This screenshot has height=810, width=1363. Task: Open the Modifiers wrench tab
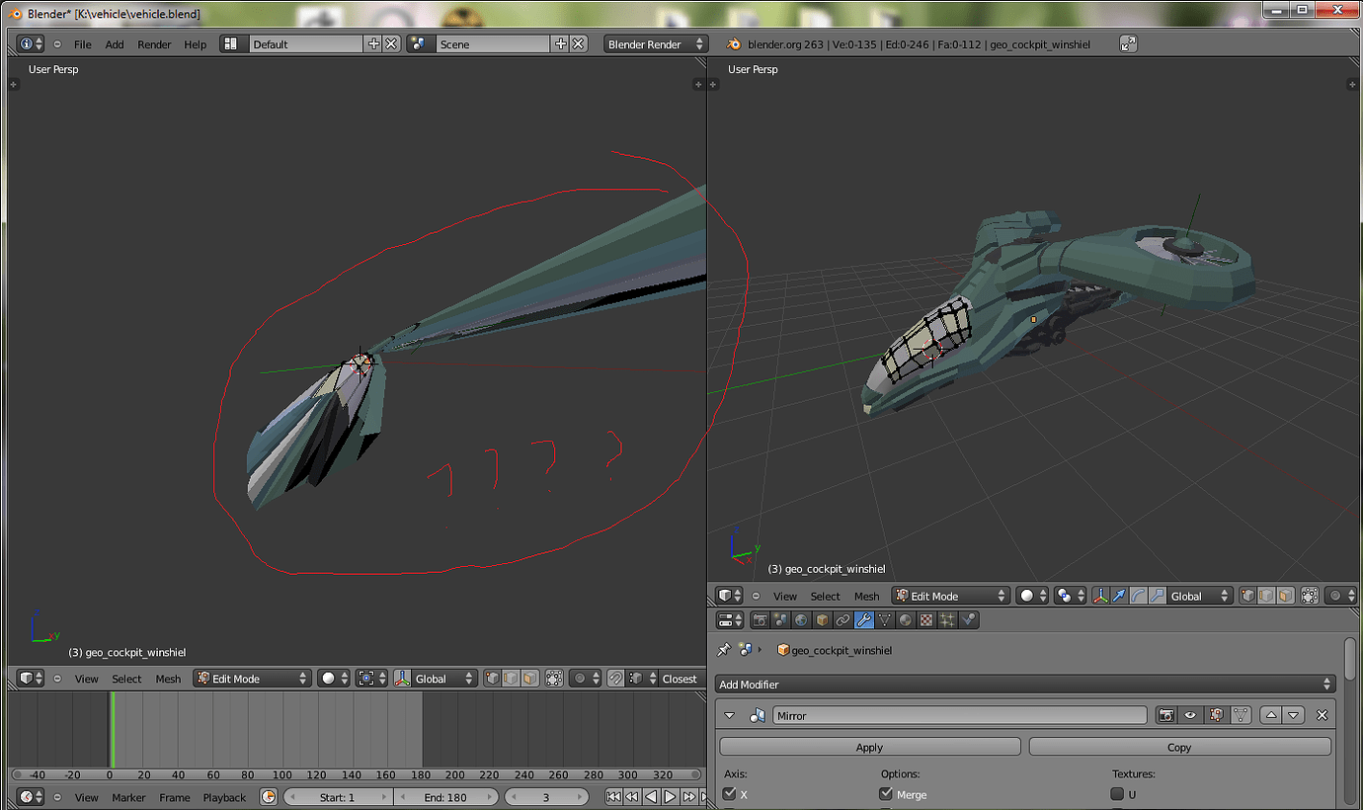click(863, 620)
